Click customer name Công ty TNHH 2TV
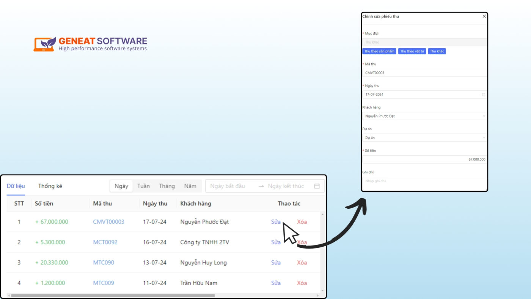This screenshot has height=299, width=531. [205, 242]
